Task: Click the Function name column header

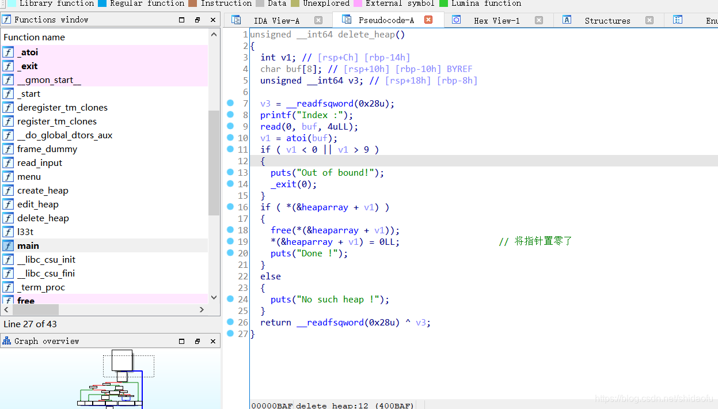Action: coord(105,37)
